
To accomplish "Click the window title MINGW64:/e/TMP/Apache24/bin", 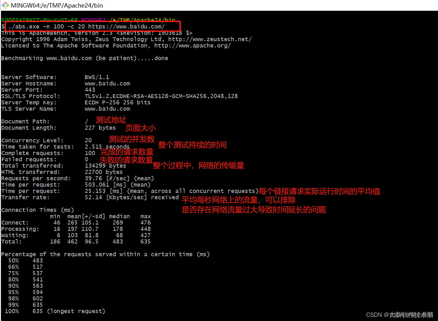I will pyautogui.click(x=57, y=5).
